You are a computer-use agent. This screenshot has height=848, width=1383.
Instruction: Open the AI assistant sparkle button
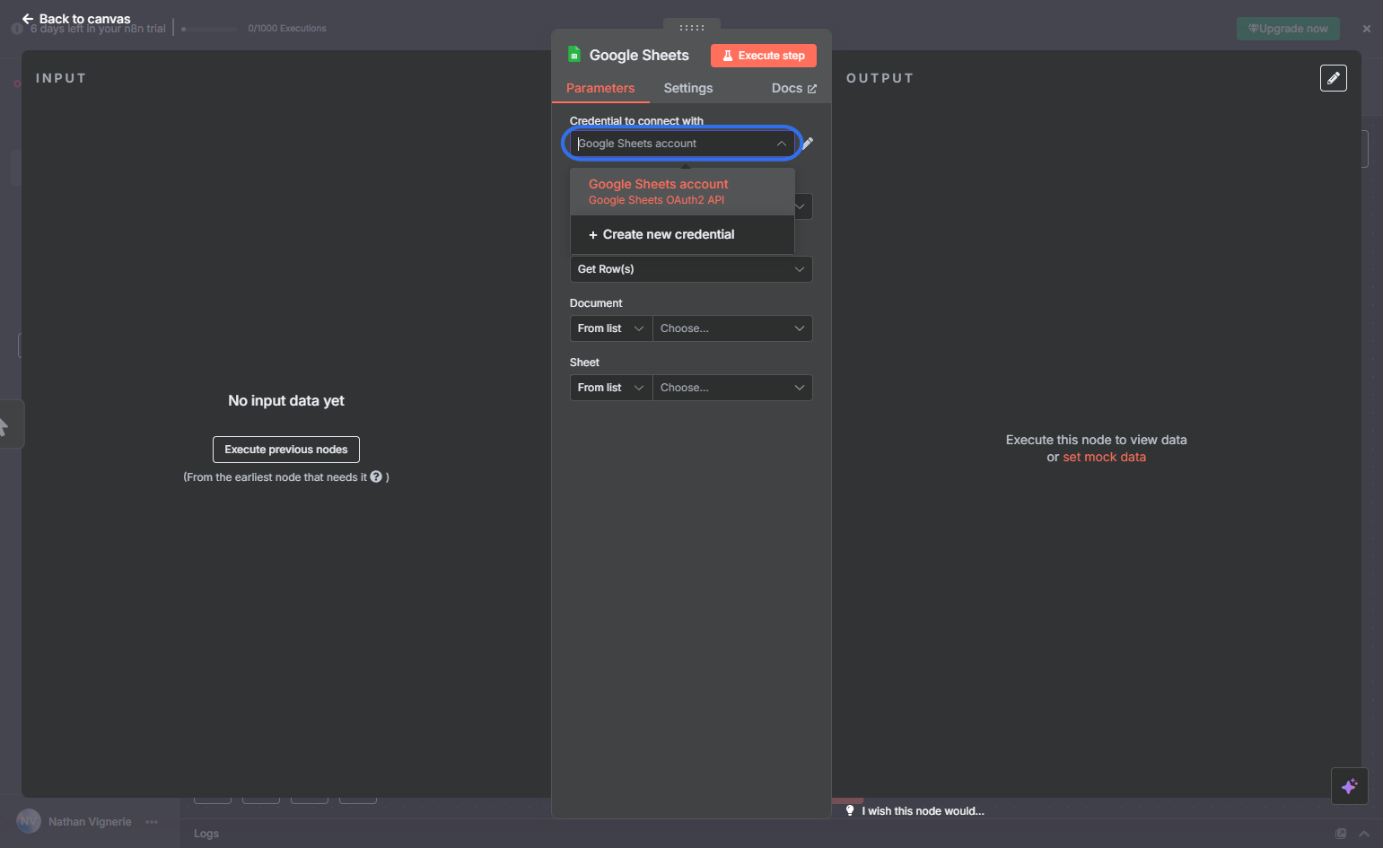(1350, 787)
